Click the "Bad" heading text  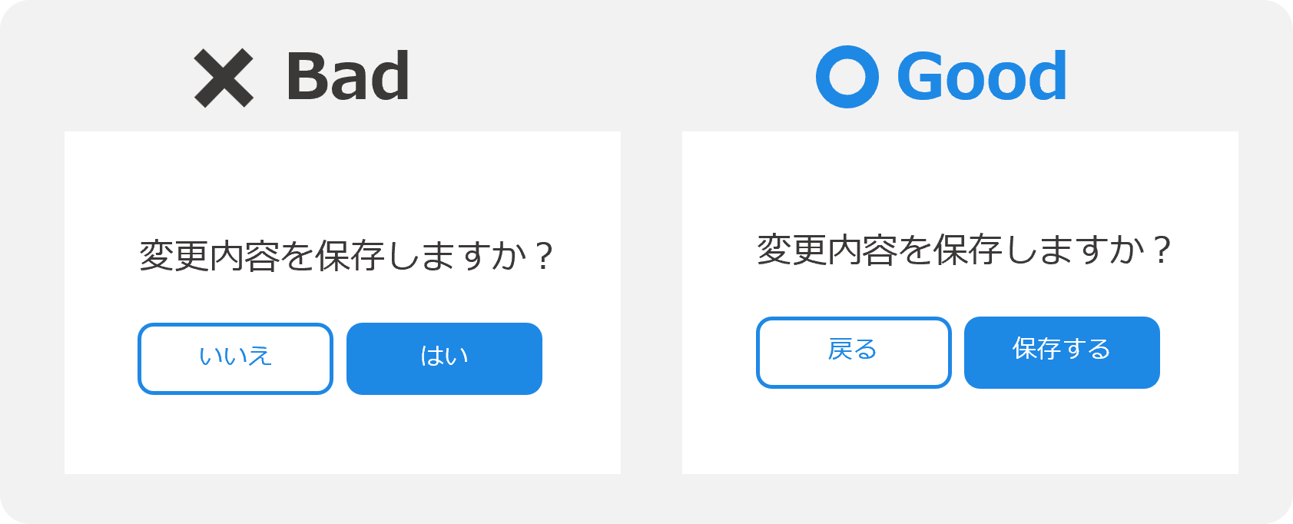[347, 77]
